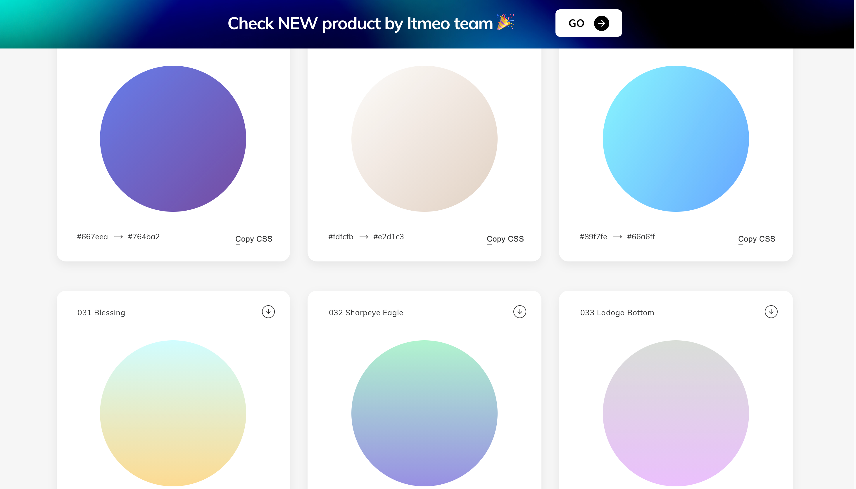Click the #667eea hex code
856x489 pixels.
pyautogui.click(x=92, y=237)
